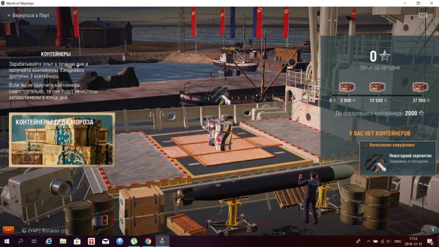Open network settings from the tray icon
This screenshot has height=247, width=439.
click(x=383, y=241)
